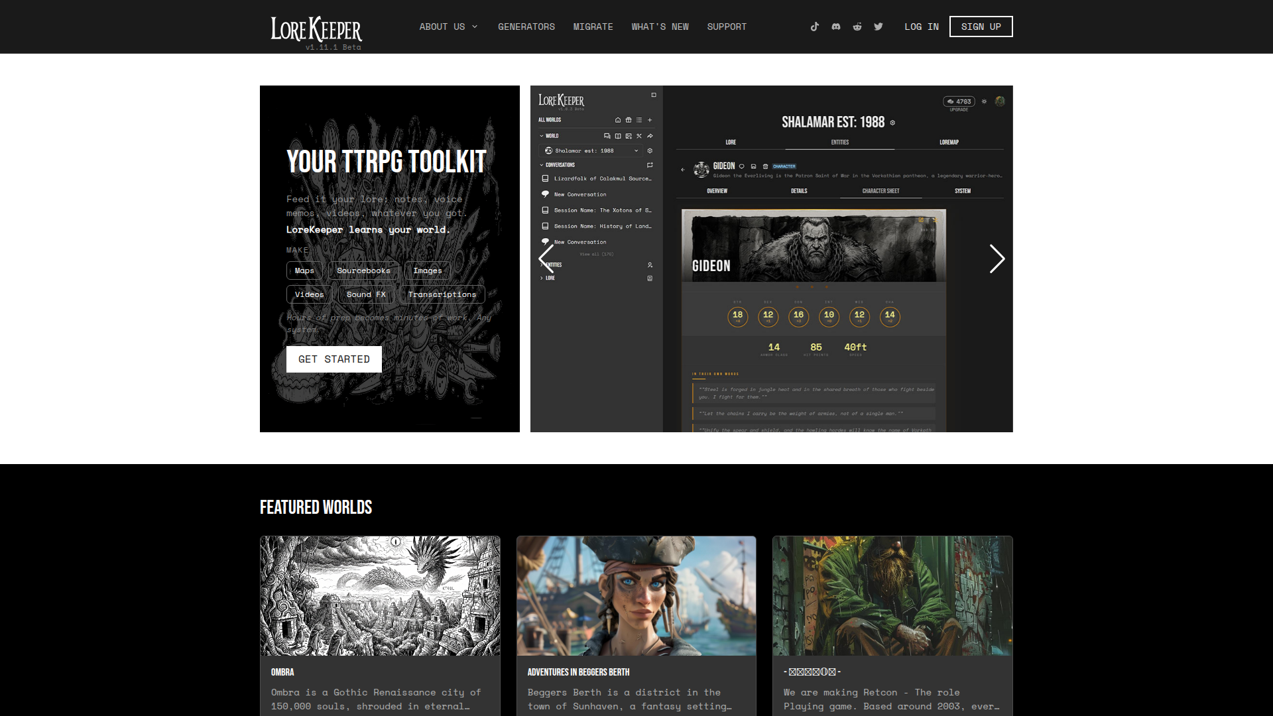Viewport: 1273px width, 716px height.
Task: Click the gift icon beside All Worlds
Action: click(629, 120)
